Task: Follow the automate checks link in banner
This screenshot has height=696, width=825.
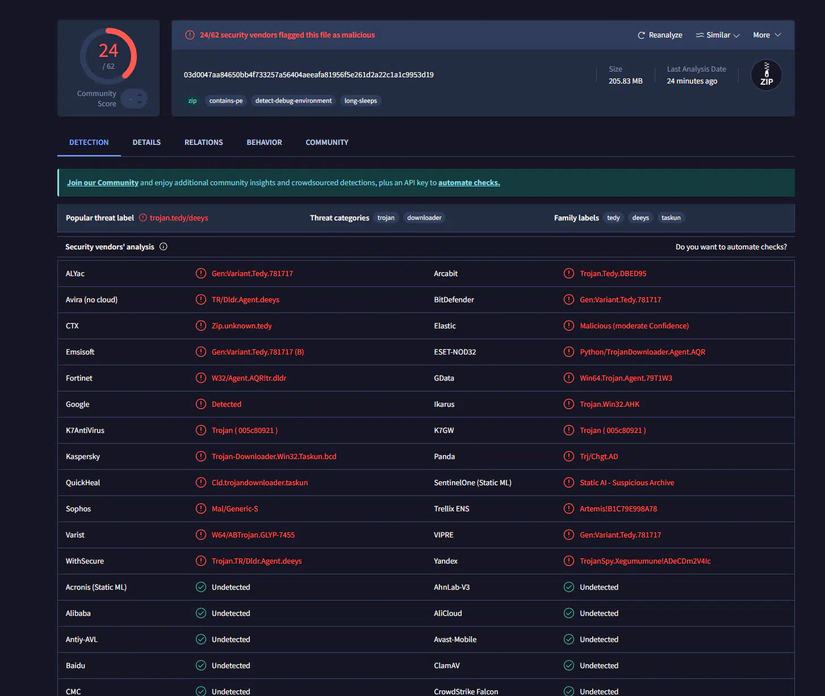Action: click(x=469, y=183)
